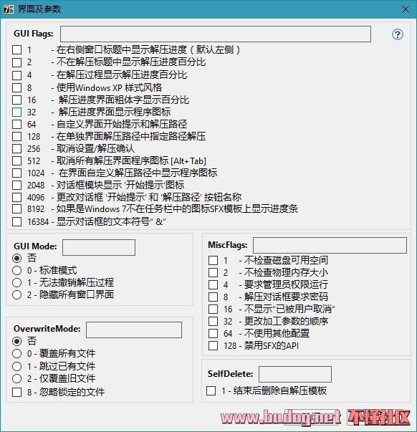
Task: Enable 8 - 忽略锁定的文件 checkbox
Action: point(16,392)
